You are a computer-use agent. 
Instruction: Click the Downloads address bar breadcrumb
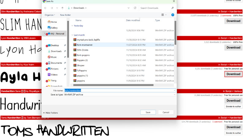79,8
